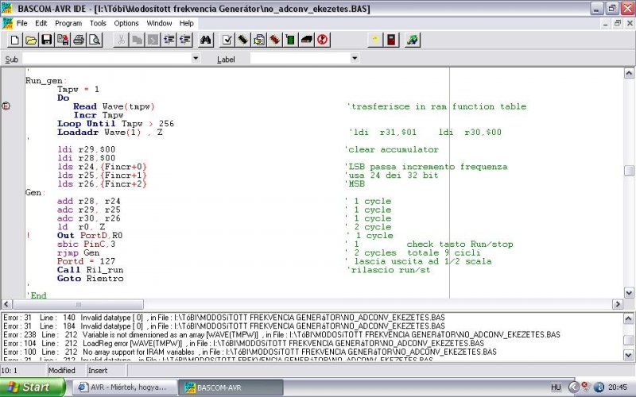Unindent the selected block
The width and height of the screenshot is (636, 397).
pyautogui.click(x=185, y=40)
